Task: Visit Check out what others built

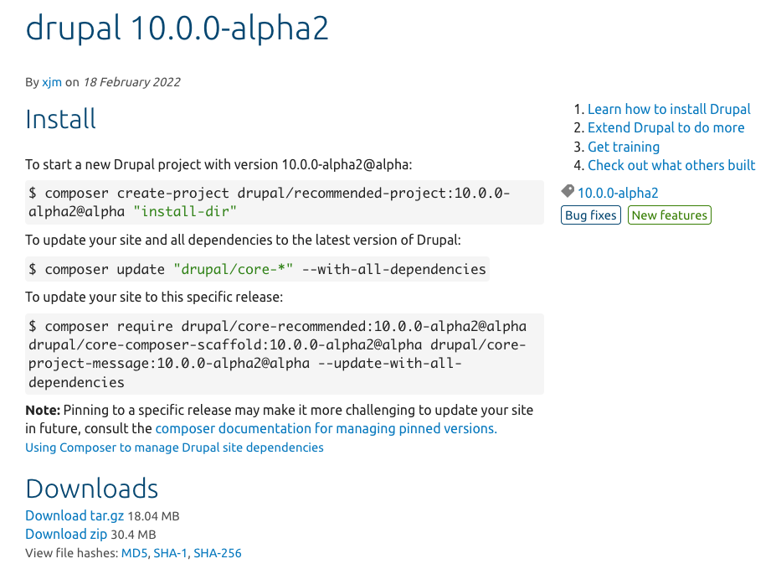Action: pyautogui.click(x=671, y=165)
